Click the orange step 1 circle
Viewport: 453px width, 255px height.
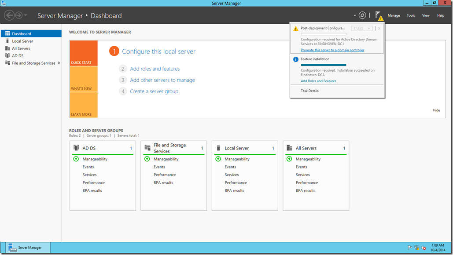coord(114,51)
